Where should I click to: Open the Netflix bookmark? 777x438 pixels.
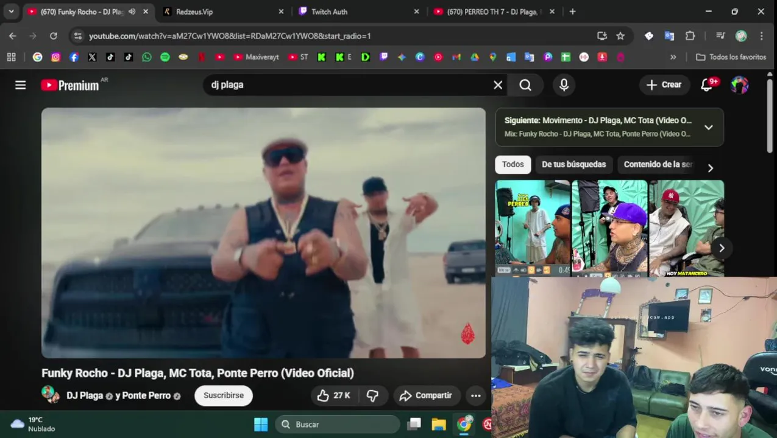pos(202,57)
